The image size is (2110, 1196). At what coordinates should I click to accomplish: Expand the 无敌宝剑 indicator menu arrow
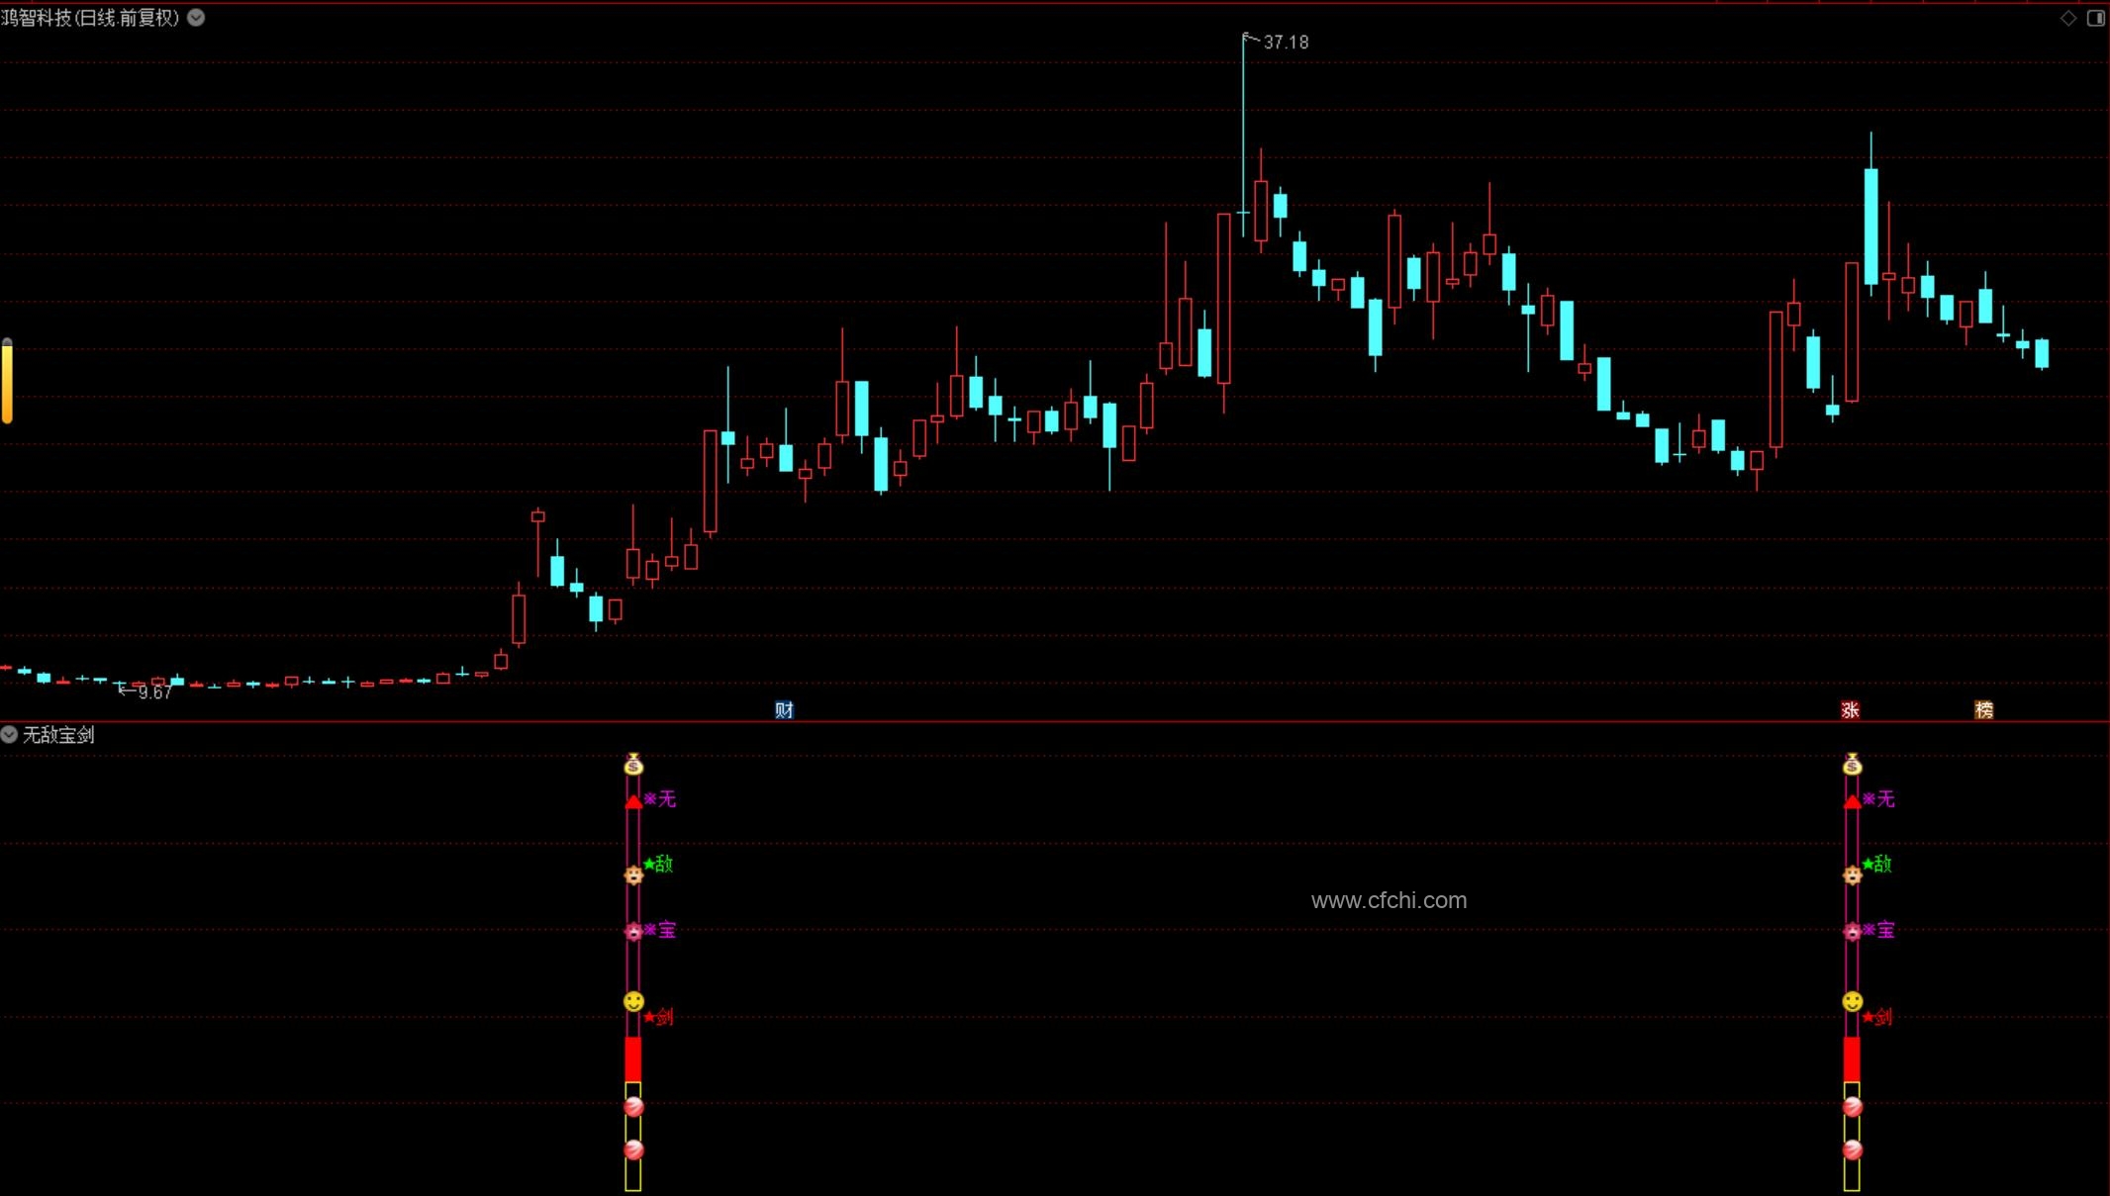click(x=9, y=734)
